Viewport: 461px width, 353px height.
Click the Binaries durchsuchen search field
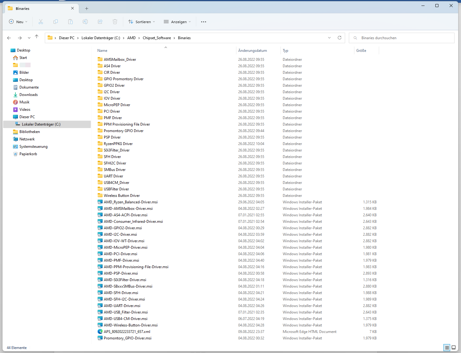tap(402, 38)
